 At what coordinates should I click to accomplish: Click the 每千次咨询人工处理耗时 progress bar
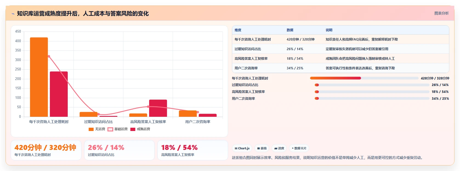364,78
